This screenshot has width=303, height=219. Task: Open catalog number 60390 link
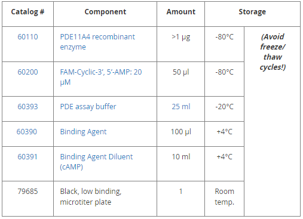pos(27,132)
